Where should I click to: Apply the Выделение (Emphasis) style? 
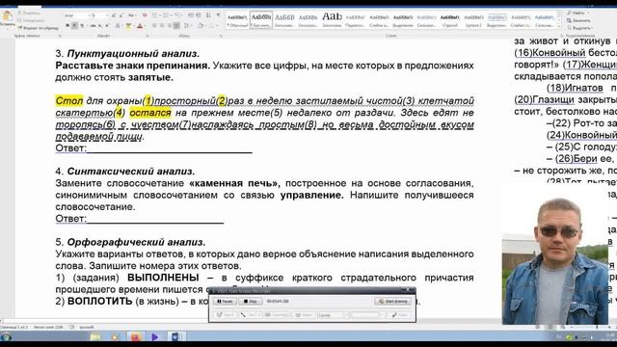pos(403,19)
